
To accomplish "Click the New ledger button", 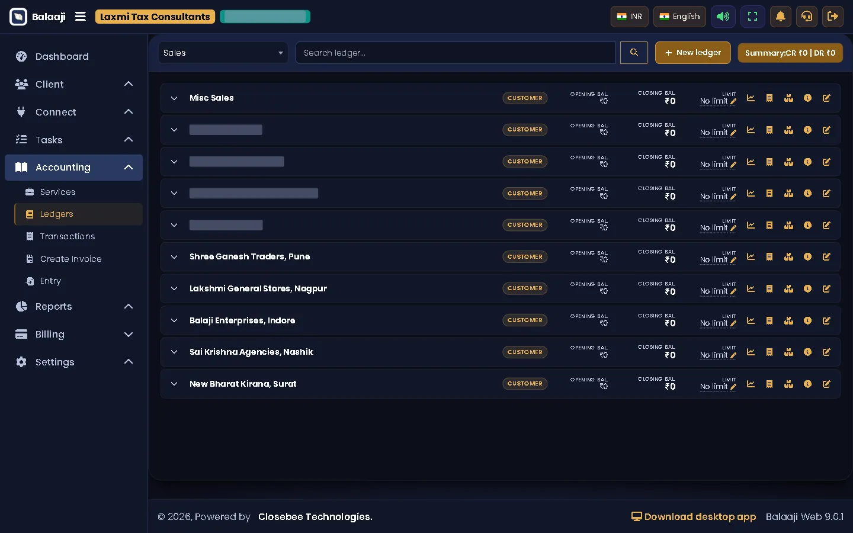I will point(692,53).
